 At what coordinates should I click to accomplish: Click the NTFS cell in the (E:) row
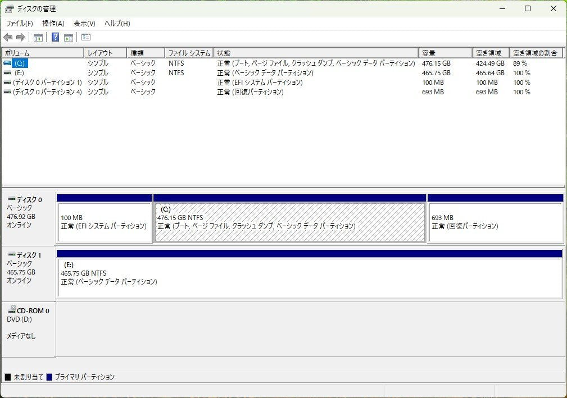point(176,73)
